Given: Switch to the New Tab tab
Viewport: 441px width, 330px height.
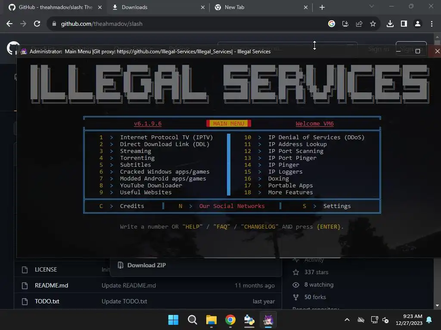Looking at the screenshot, I should tap(261, 7).
